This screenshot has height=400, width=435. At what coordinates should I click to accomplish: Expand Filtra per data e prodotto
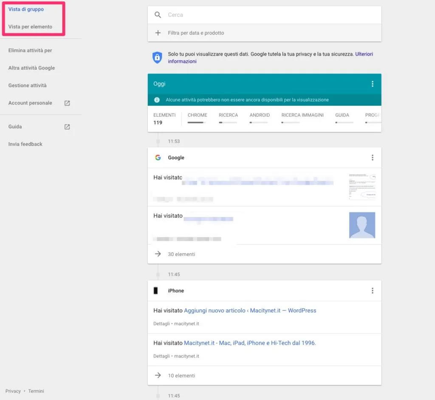[x=264, y=33]
